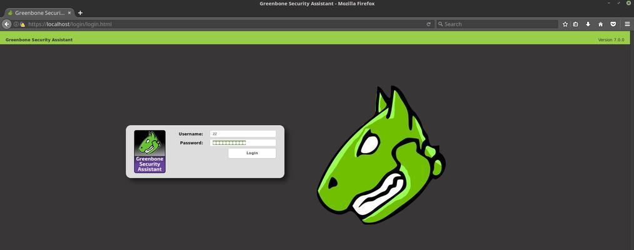The height and width of the screenshot is (250, 634).
Task: Open the Downloads arrow icon
Action: pos(588,24)
